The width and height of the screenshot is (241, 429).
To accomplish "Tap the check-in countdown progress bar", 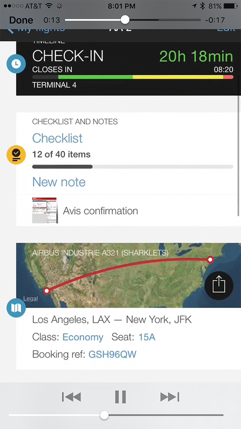I will [x=133, y=77].
